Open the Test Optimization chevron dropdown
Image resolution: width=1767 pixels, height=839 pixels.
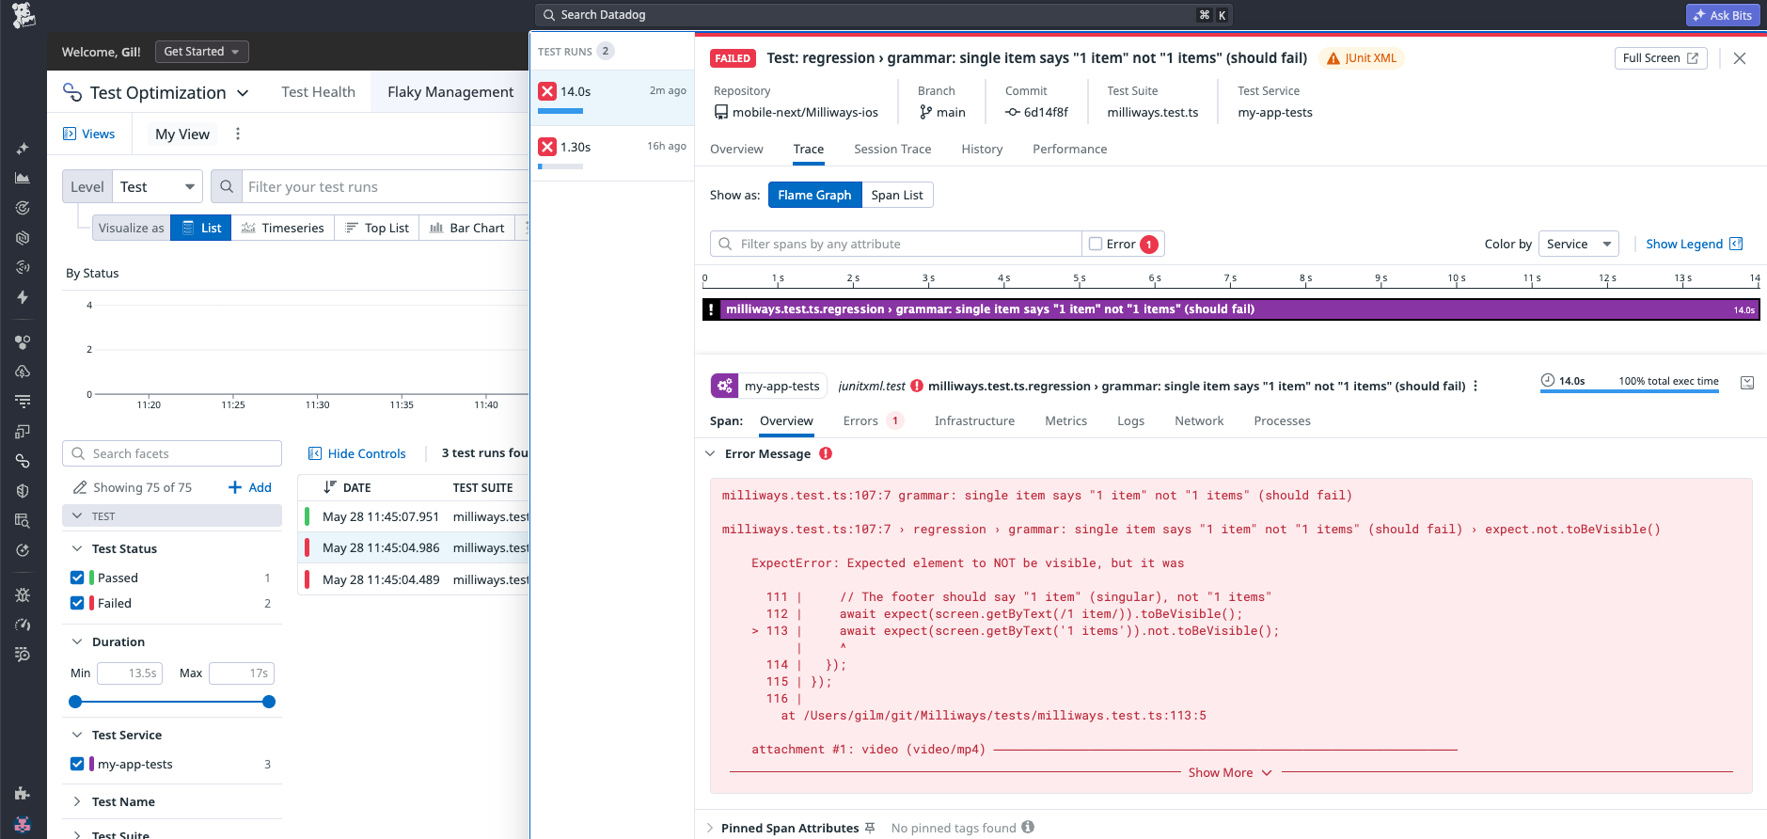(x=243, y=92)
